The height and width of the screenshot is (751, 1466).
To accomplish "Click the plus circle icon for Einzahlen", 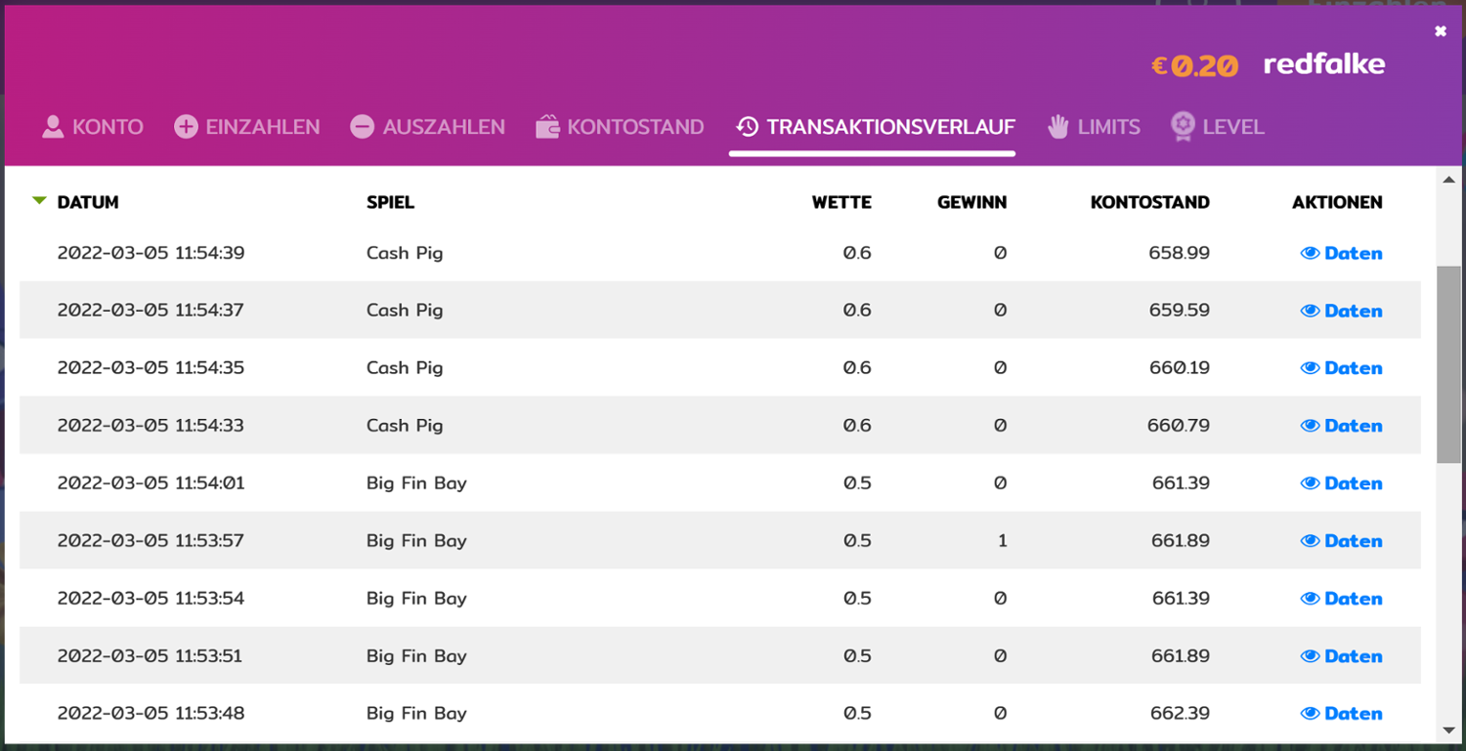I will (186, 127).
